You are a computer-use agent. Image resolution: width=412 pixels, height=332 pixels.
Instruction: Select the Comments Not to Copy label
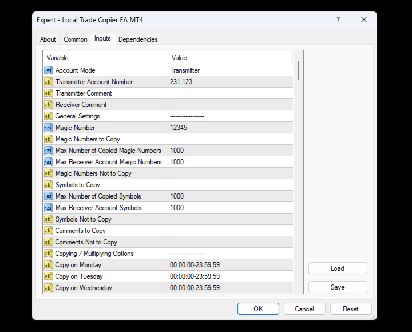click(86, 242)
